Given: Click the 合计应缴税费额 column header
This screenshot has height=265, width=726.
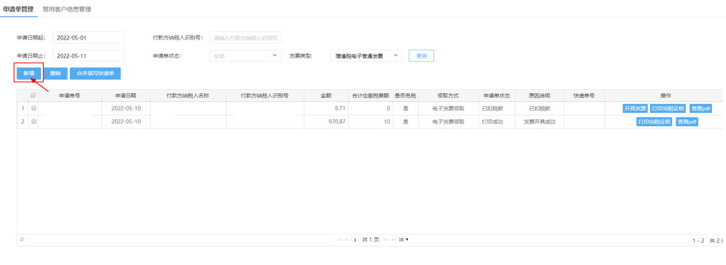Looking at the screenshot, I should [x=371, y=95].
